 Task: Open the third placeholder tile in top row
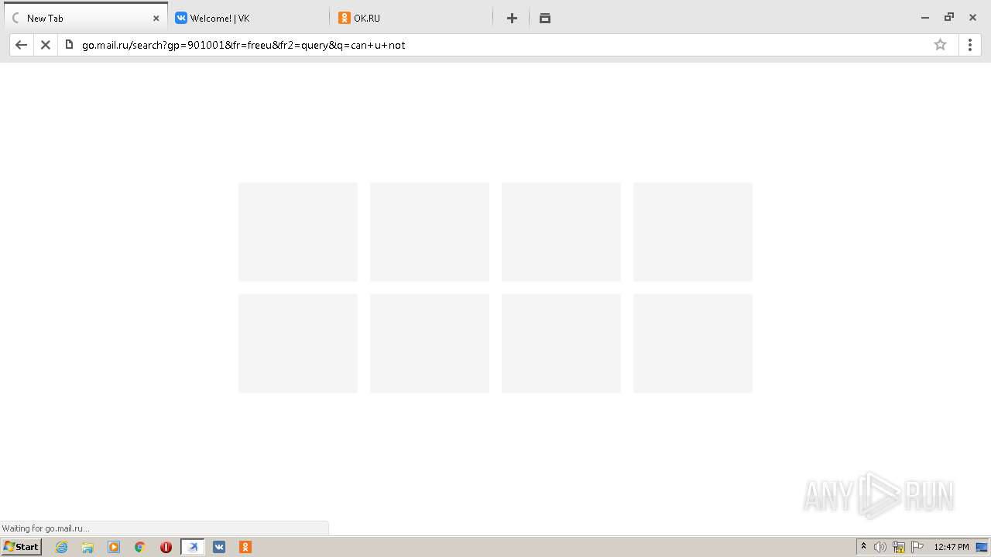tap(561, 232)
